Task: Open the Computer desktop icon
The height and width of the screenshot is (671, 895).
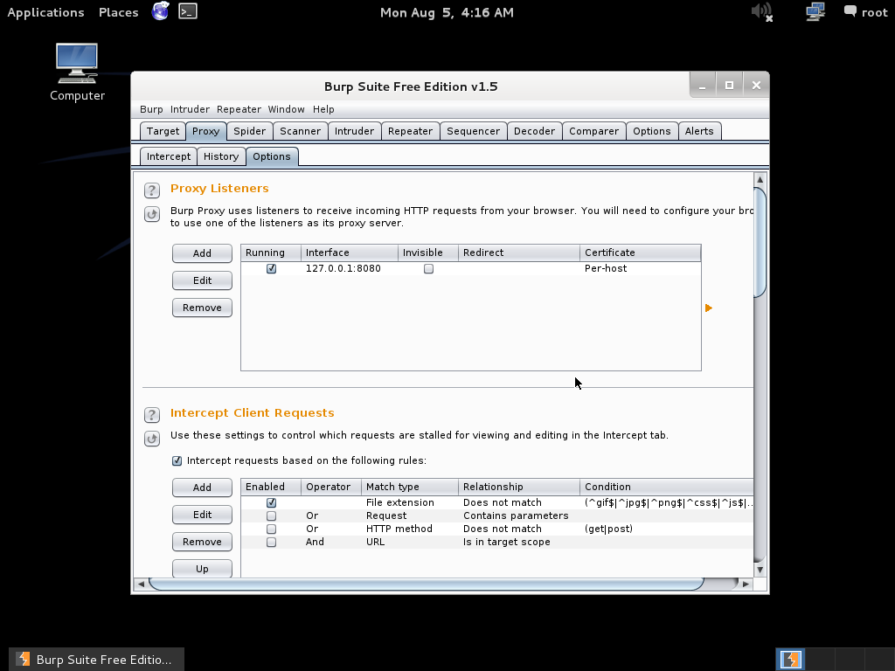Action: point(77,73)
